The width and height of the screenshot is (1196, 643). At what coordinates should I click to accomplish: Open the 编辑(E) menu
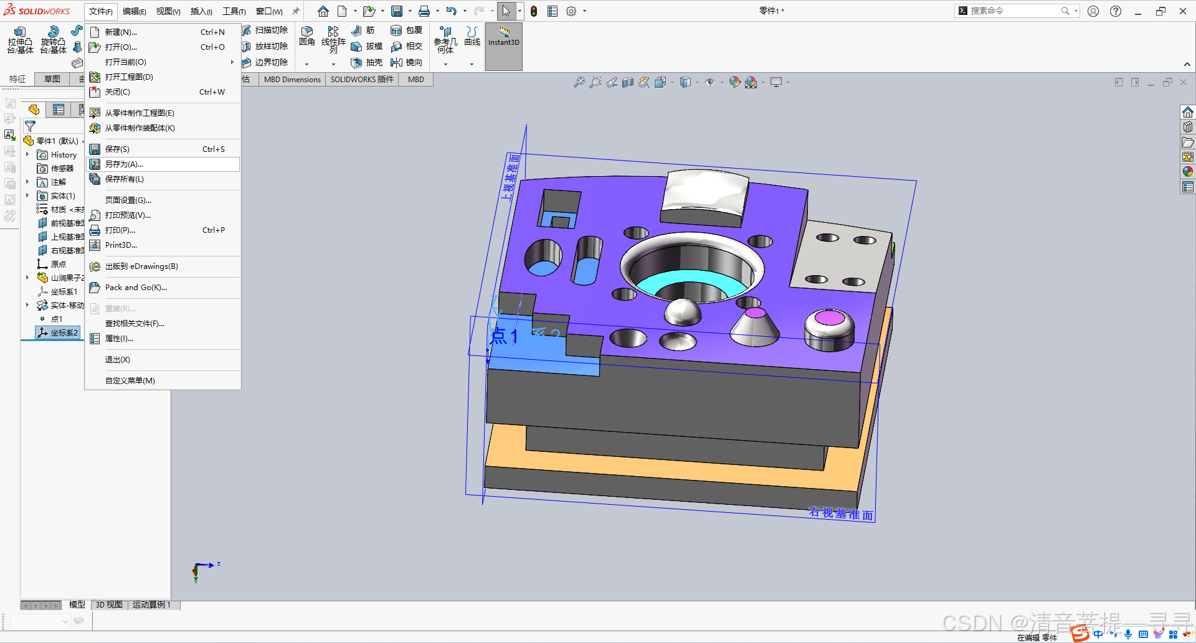tap(134, 11)
